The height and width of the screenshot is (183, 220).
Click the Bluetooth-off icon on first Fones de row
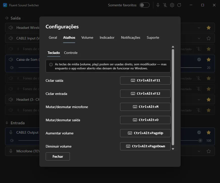(x=198, y=49)
